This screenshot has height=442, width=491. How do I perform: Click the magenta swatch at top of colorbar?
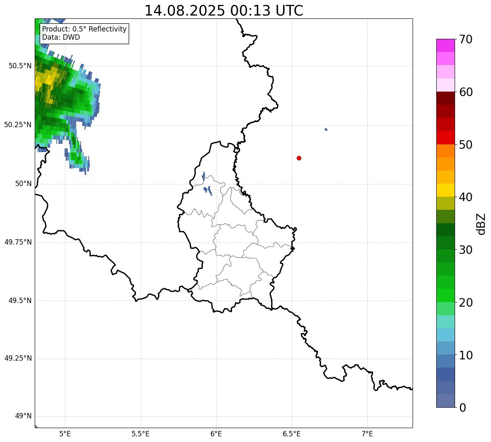click(445, 45)
